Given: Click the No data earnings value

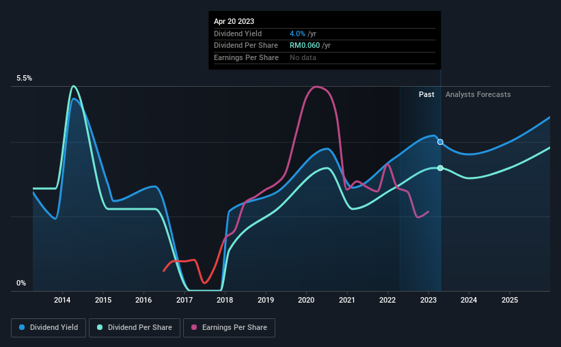Looking at the screenshot, I should [x=303, y=57].
